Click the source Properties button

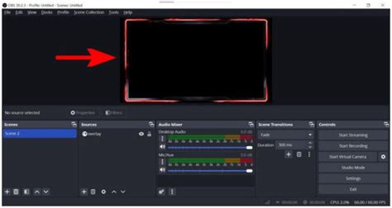[83, 113]
